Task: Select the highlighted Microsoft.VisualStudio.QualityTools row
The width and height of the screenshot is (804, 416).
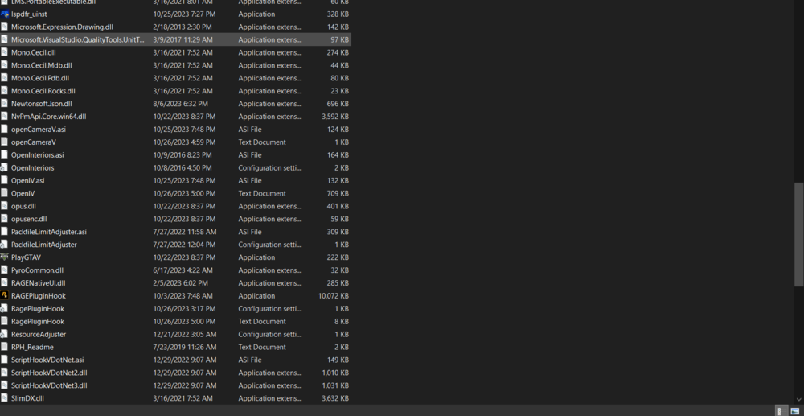Action: point(175,39)
